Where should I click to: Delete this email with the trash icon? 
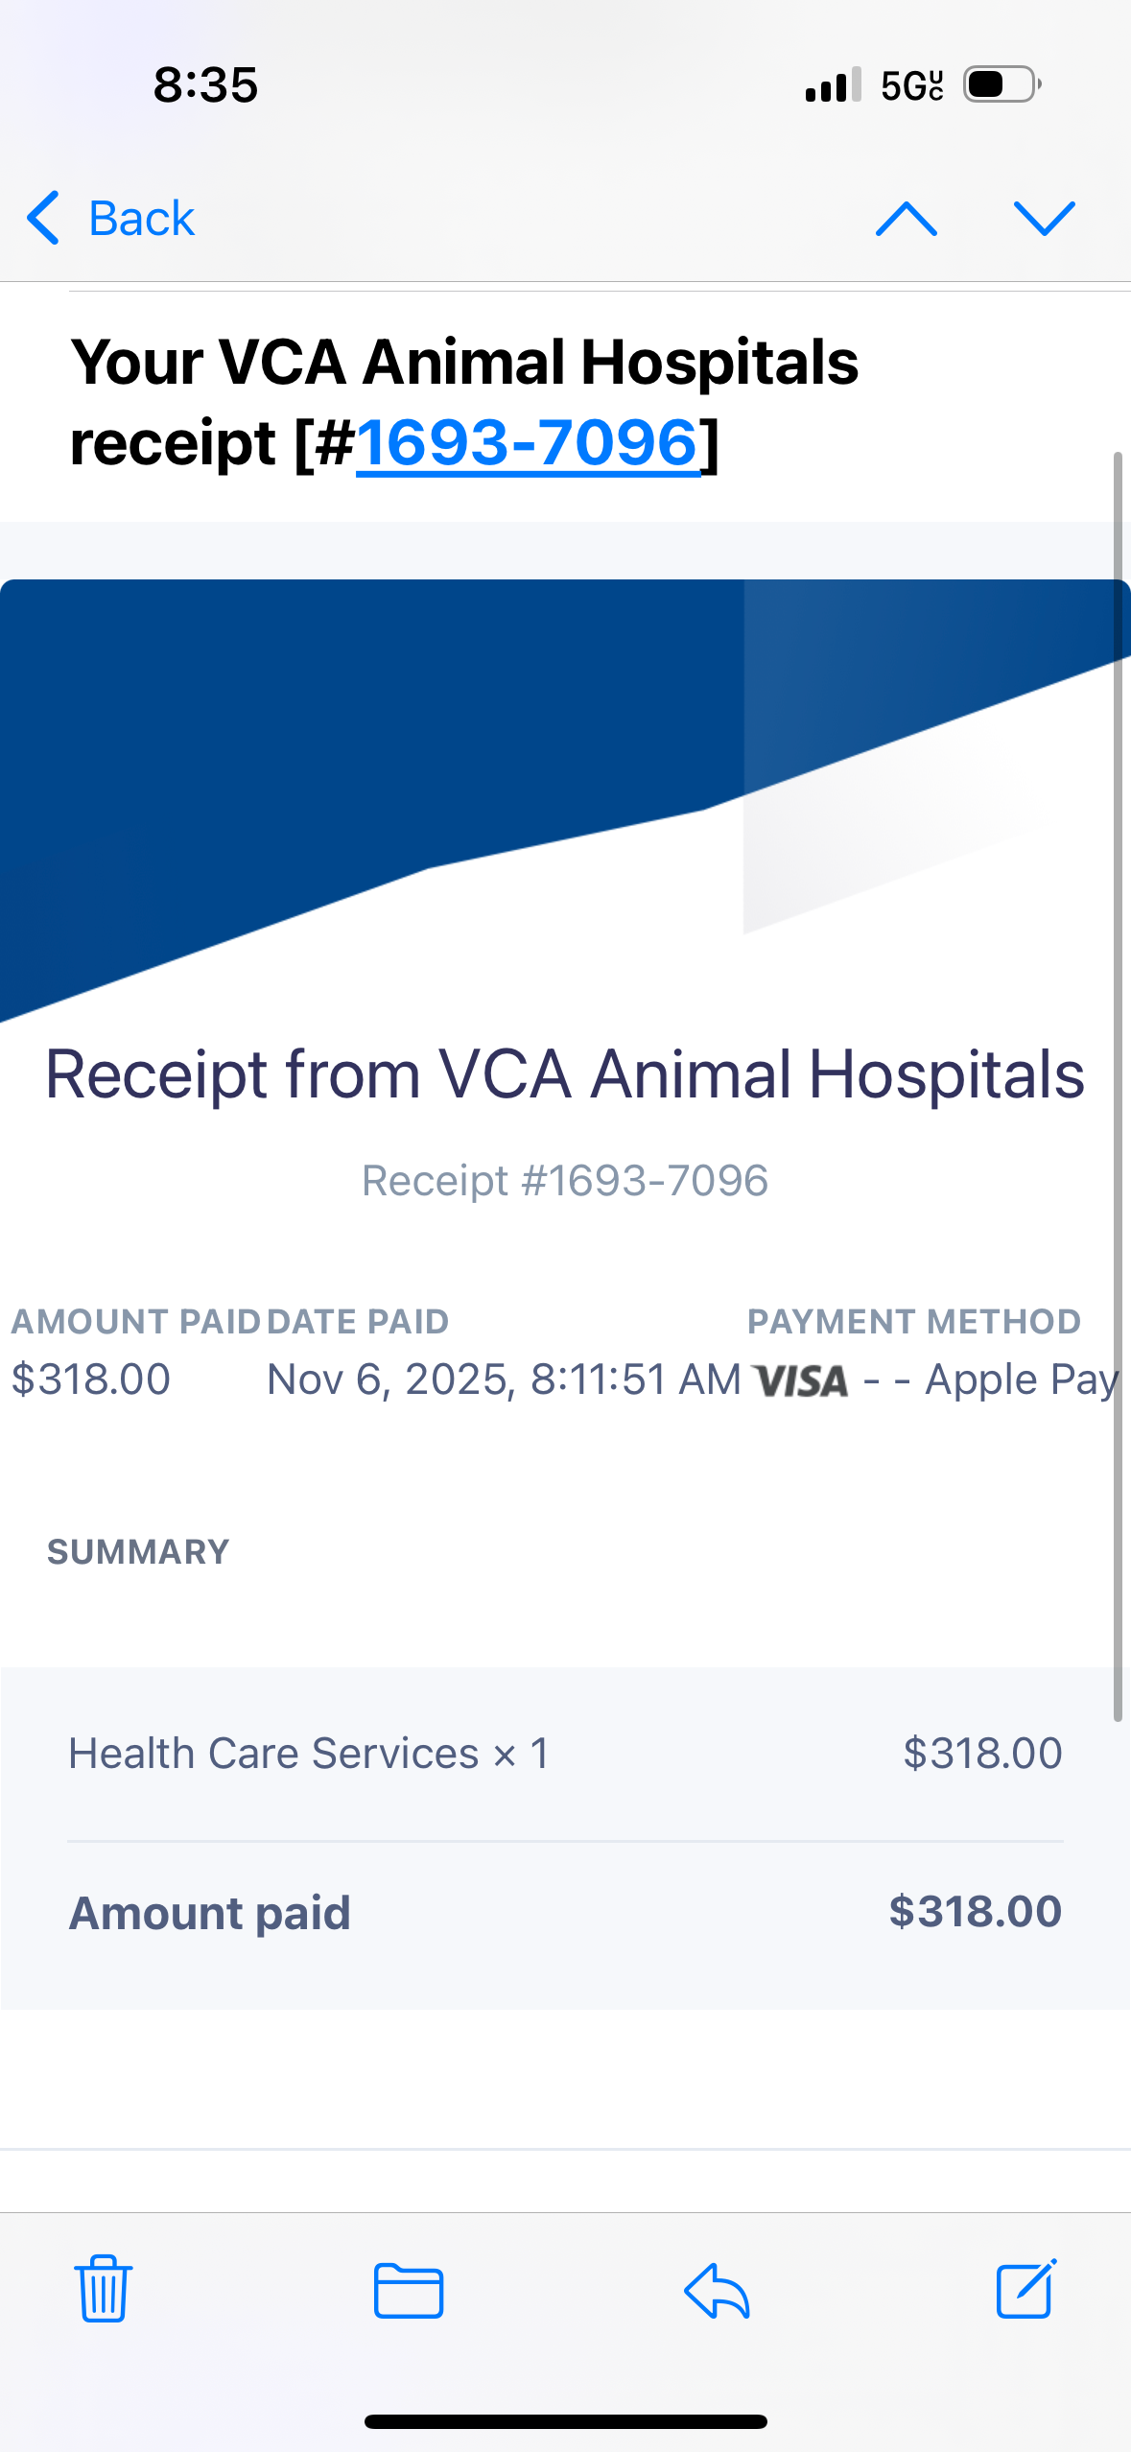click(x=104, y=2288)
